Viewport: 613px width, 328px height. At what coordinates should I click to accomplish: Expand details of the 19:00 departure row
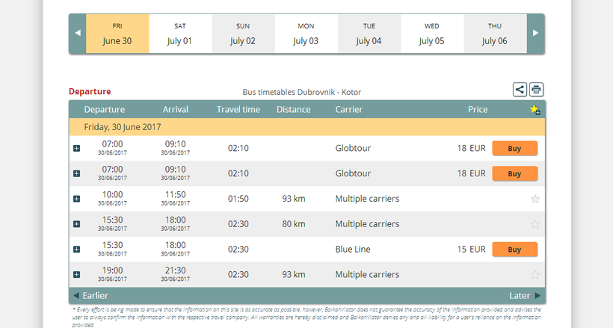coord(76,275)
